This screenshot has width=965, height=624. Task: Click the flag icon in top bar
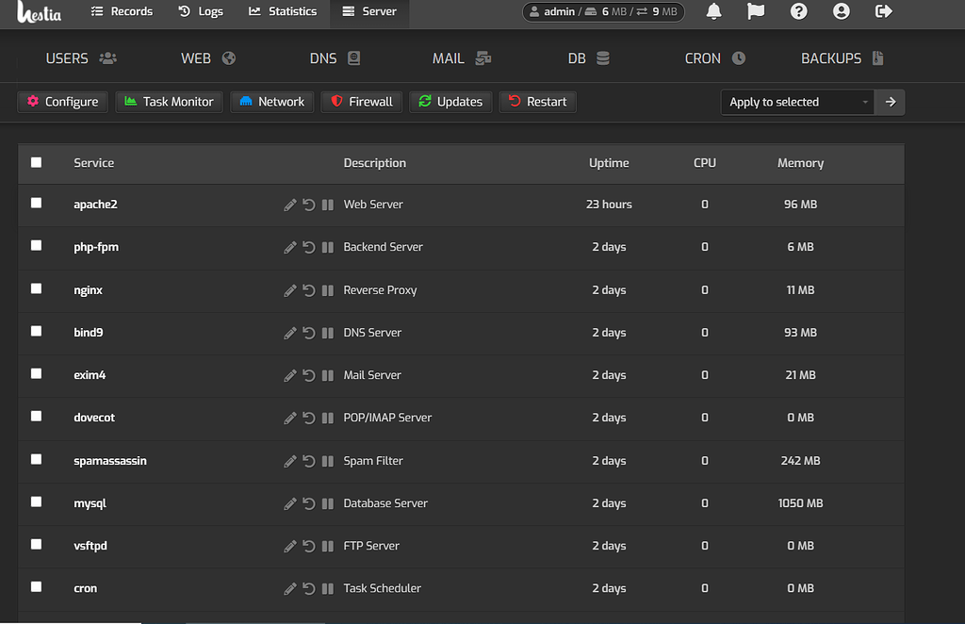click(756, 11)
